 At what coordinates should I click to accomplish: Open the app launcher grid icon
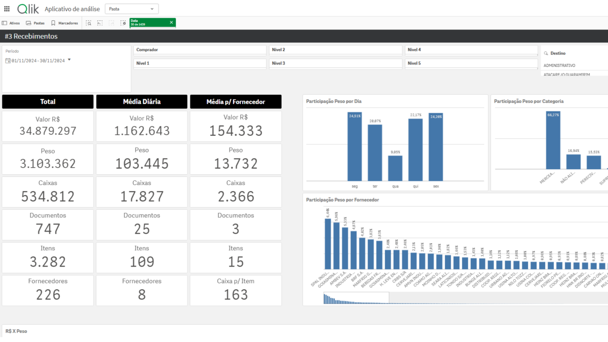click(x=7, y=9)
